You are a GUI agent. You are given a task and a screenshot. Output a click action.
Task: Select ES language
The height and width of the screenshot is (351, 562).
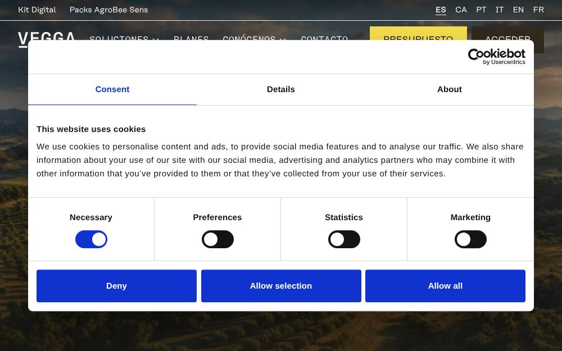point(441,10)
